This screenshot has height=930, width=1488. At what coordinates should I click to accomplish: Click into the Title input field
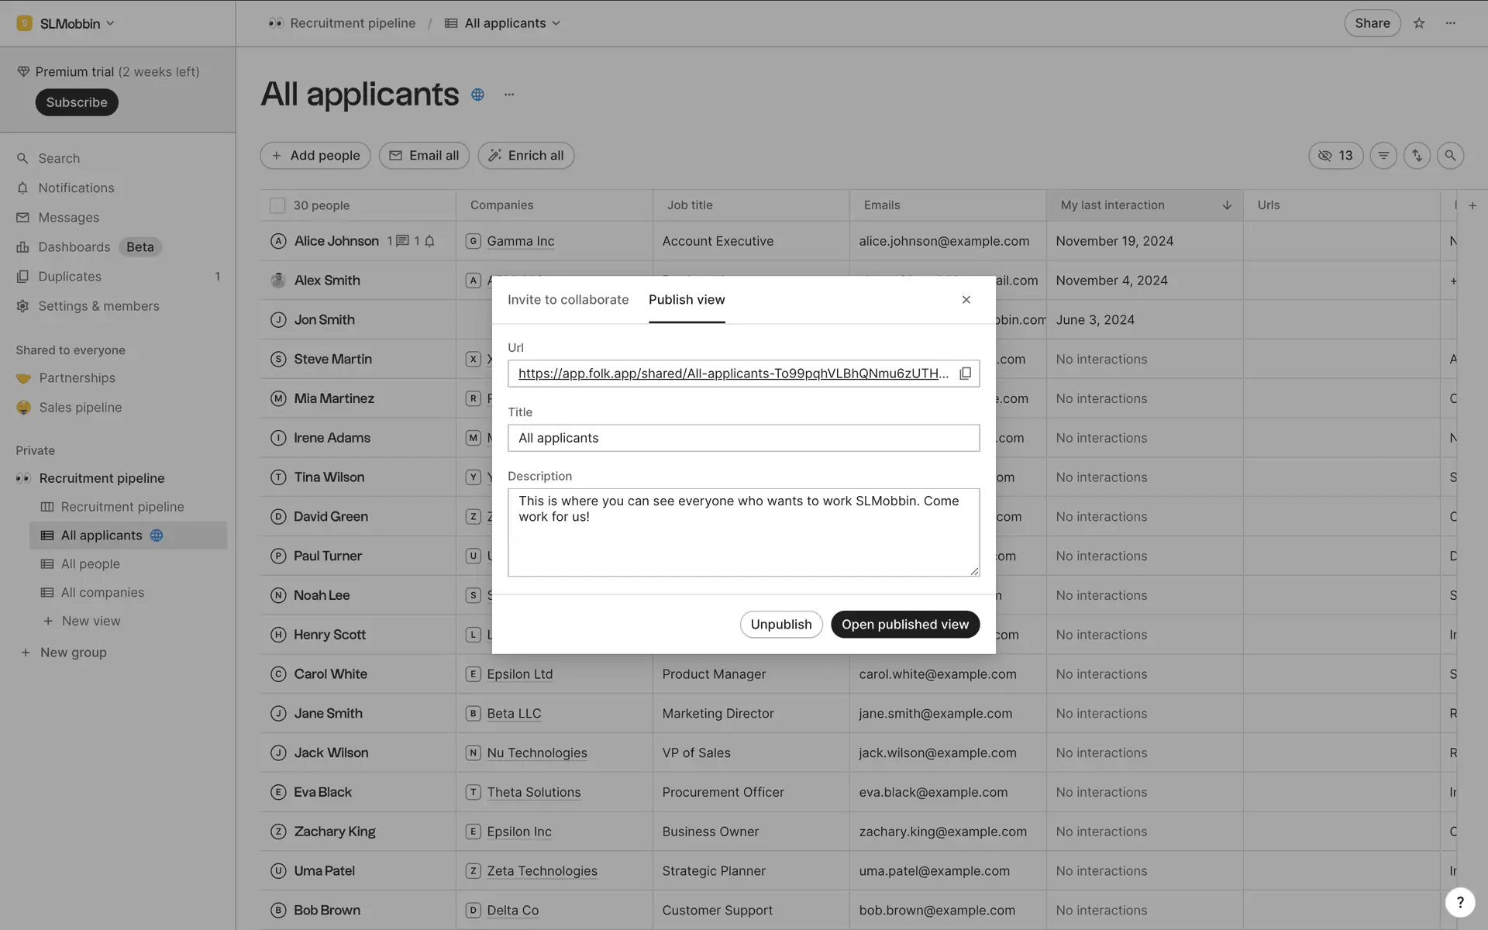pos(742,438)
